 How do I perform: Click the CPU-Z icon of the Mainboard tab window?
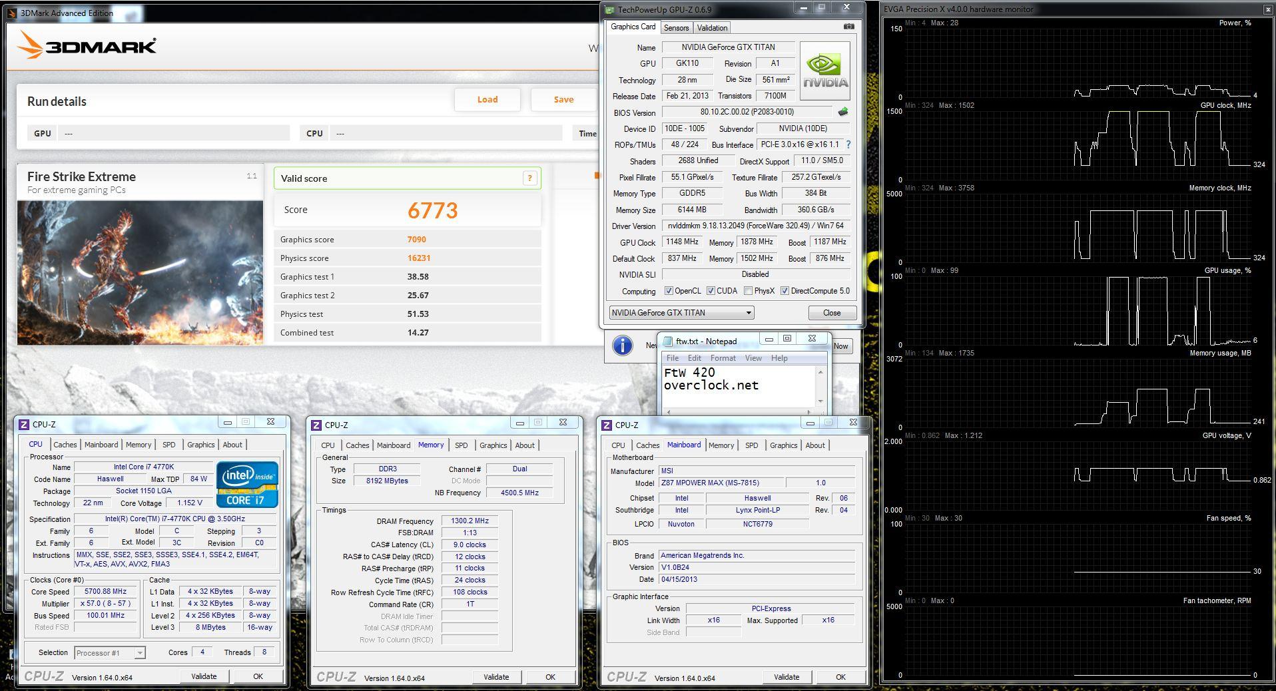606,425
